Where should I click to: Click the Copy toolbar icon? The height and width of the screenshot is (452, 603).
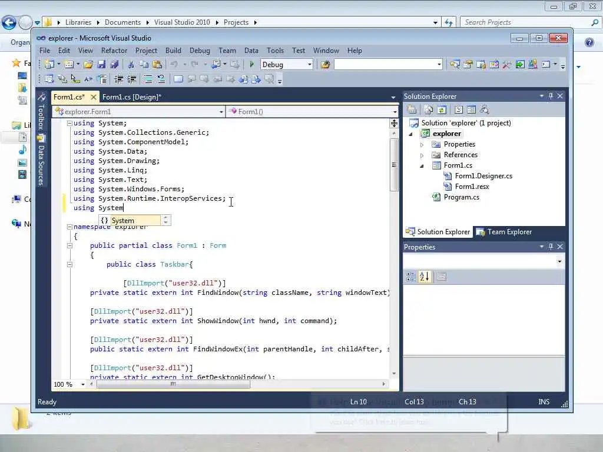(x=144, y=65)
